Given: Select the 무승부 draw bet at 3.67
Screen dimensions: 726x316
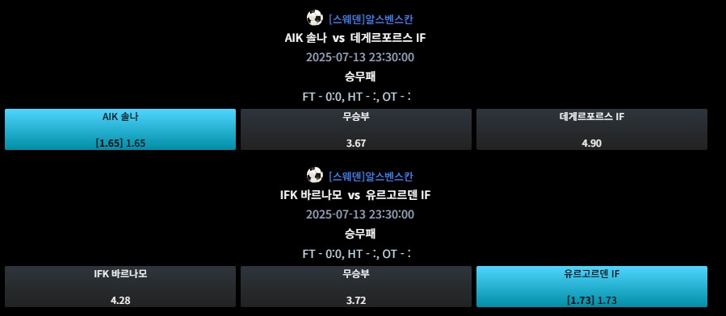Looking at the screenshot, I should point(356,129).
